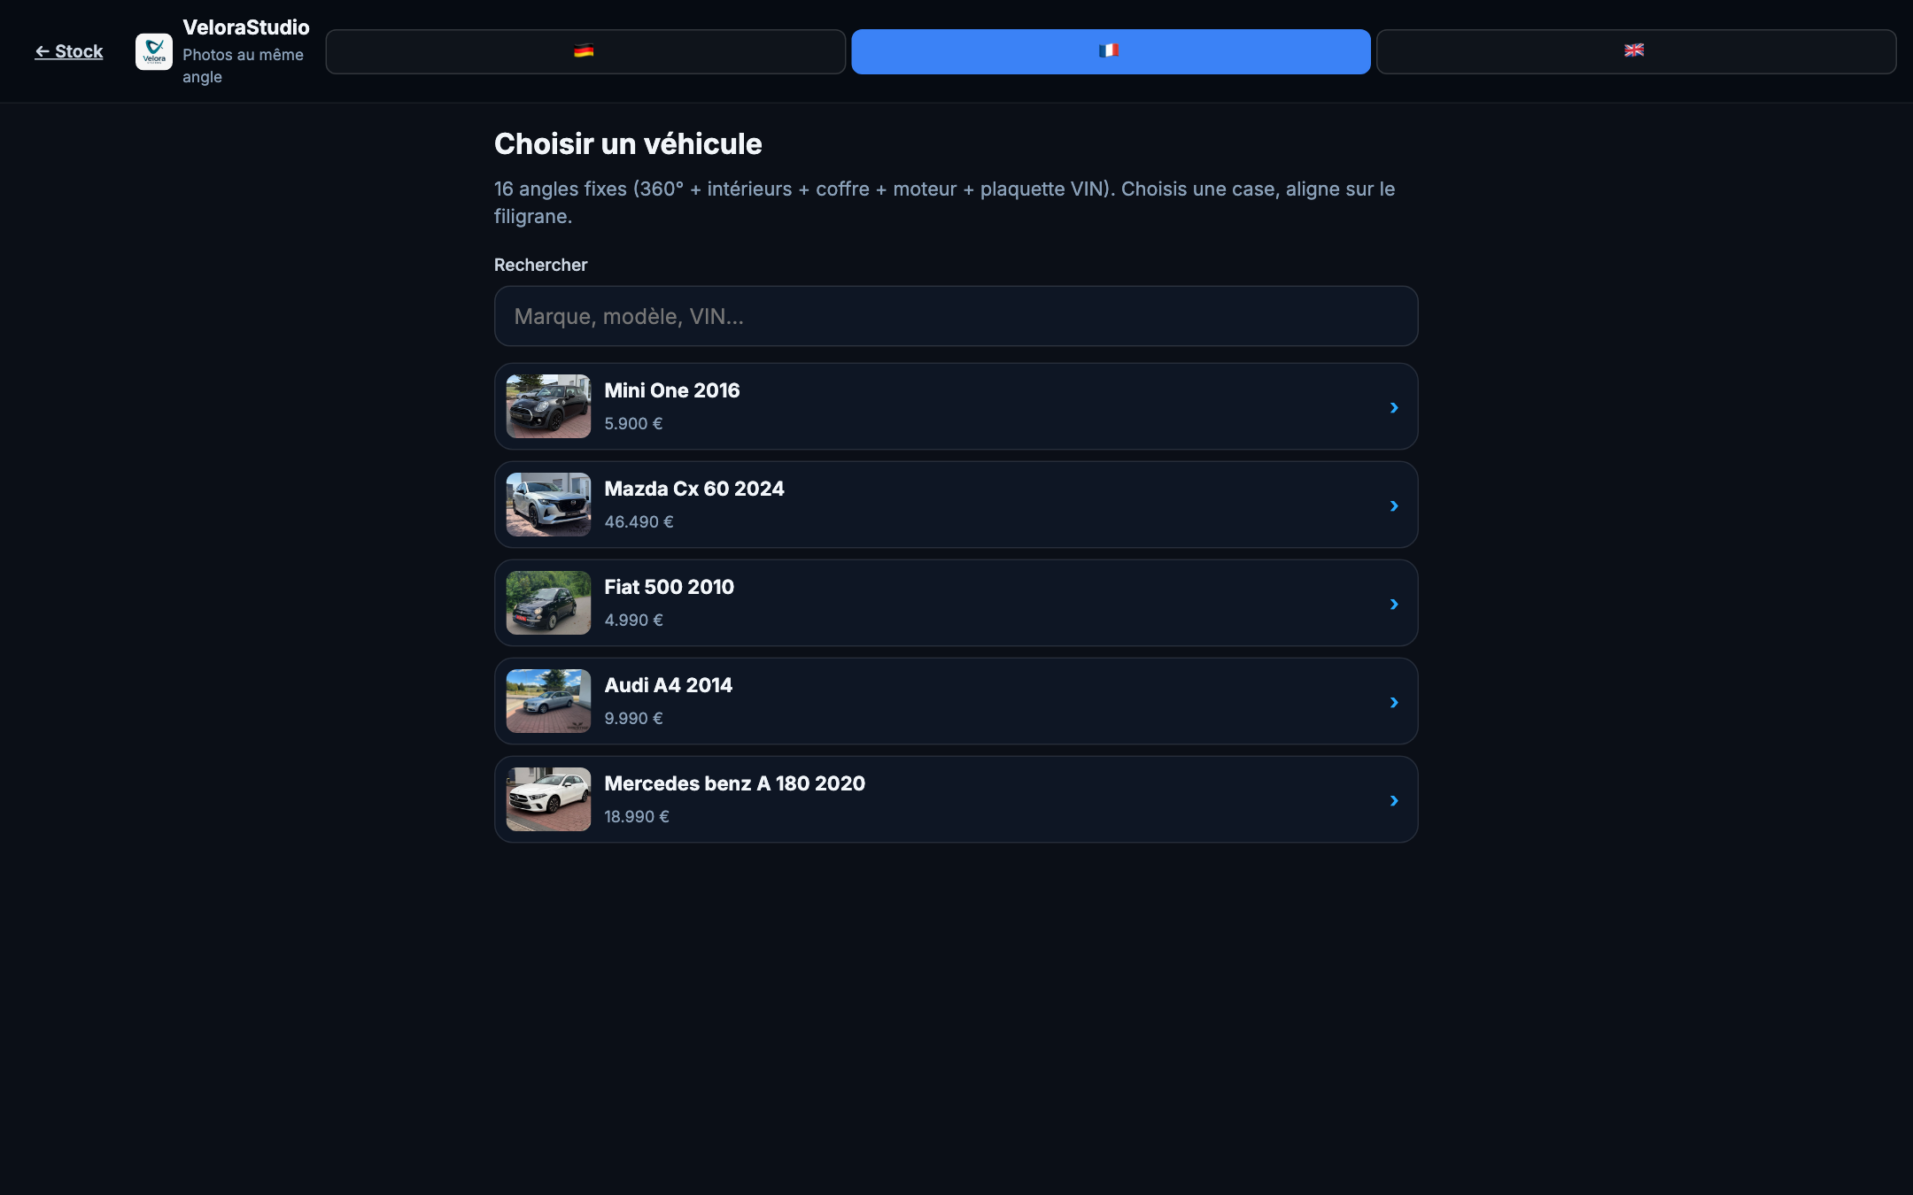Viewport: 1913px width, 1195px height.
Task: Select the French flag language tab
Action: [x=1111, y=51]
